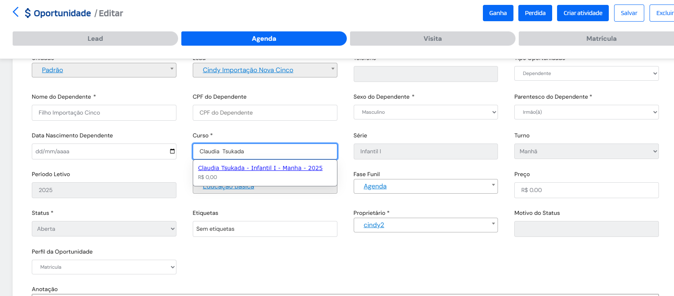Click the Agenda funnel phase link
674x296 pixels.
click(x=375, y=186)
